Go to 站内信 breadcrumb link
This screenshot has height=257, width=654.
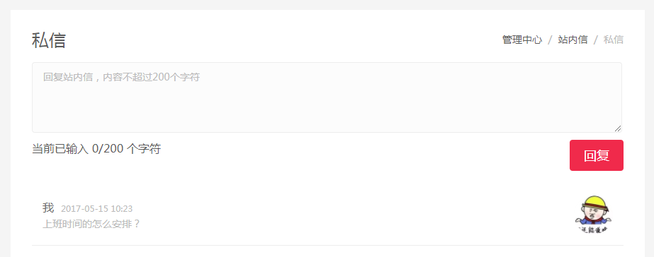click(x=573, y=40)
